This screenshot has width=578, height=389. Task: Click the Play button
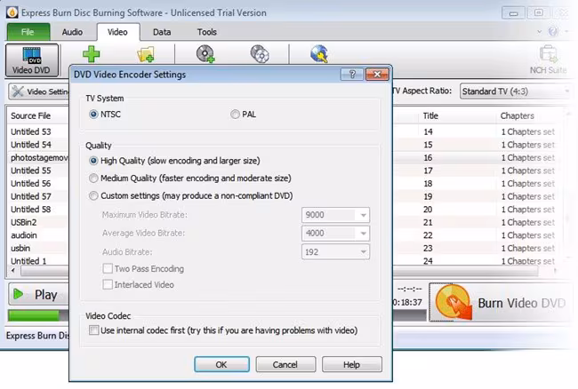[38, 295]
